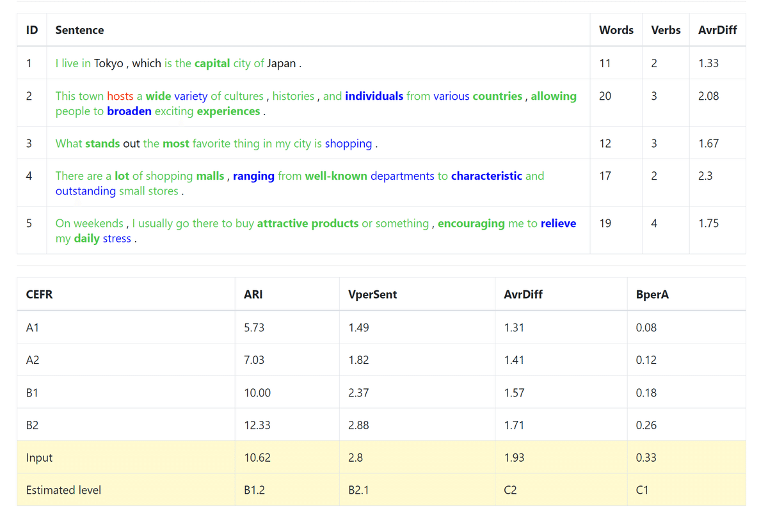Click the Input BperA value 0.33

646,458
